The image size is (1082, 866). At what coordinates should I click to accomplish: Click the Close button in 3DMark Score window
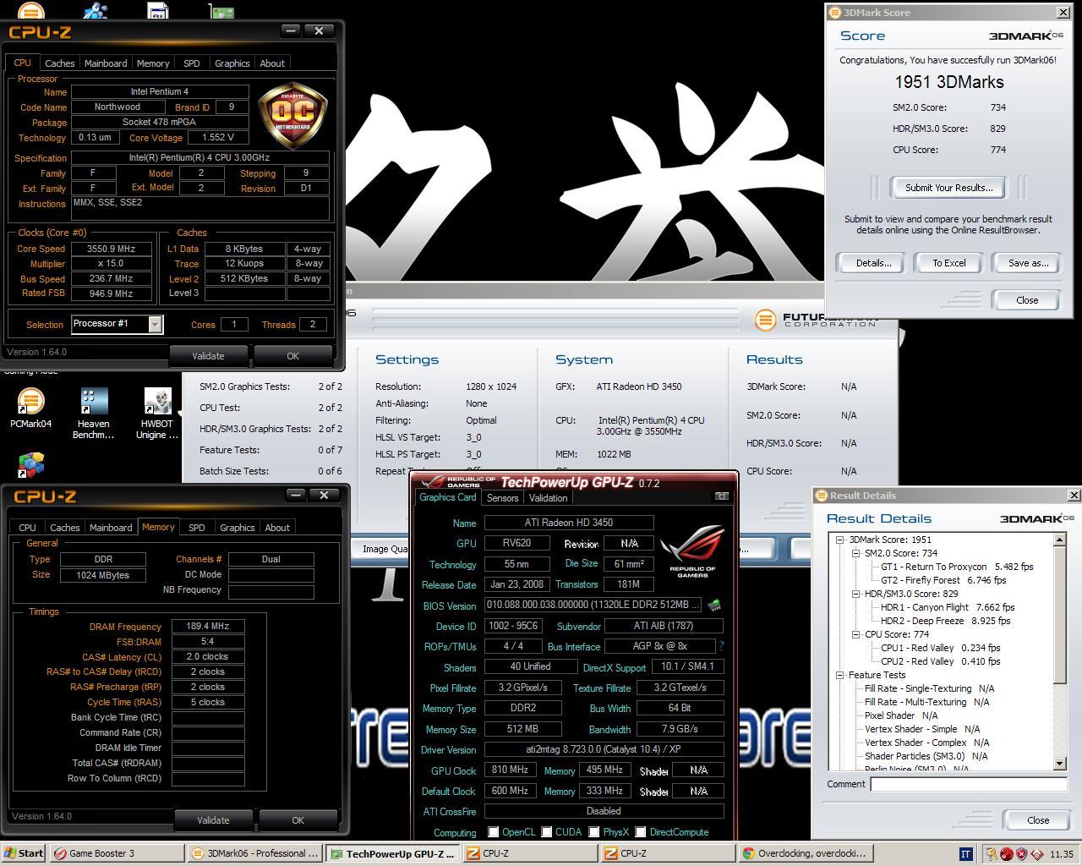click(1027, 300)
